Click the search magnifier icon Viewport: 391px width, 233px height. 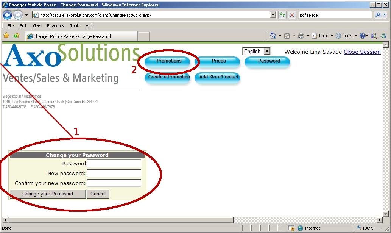[378, 15]
